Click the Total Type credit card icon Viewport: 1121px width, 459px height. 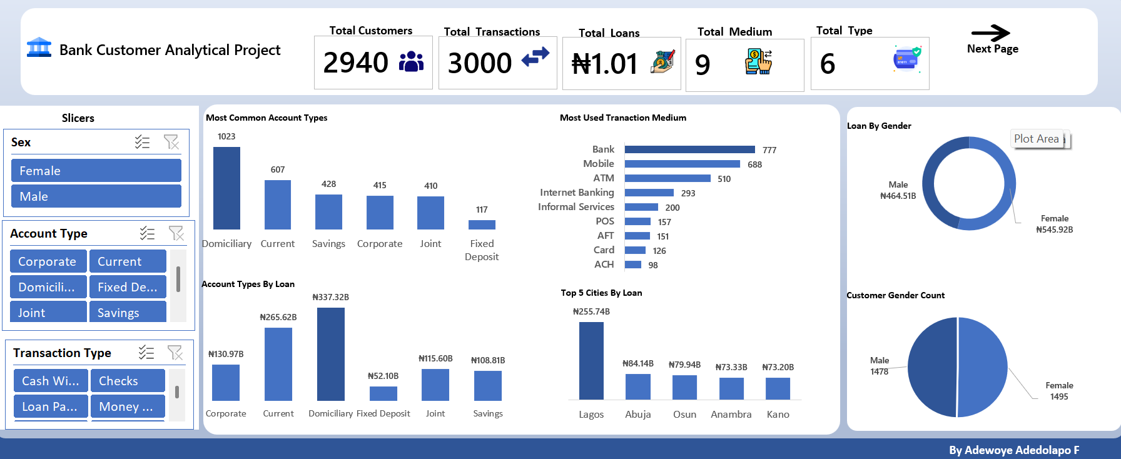pos(907,59)
